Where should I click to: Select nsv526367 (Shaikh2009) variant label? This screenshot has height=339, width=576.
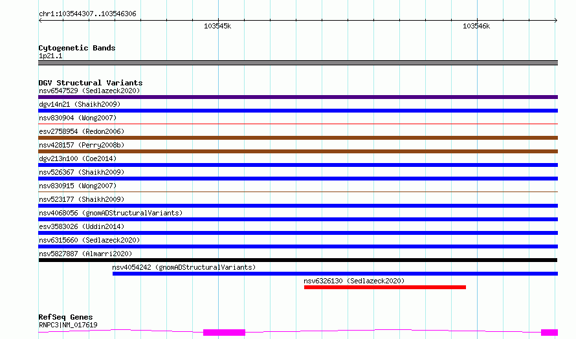[82, 172]
